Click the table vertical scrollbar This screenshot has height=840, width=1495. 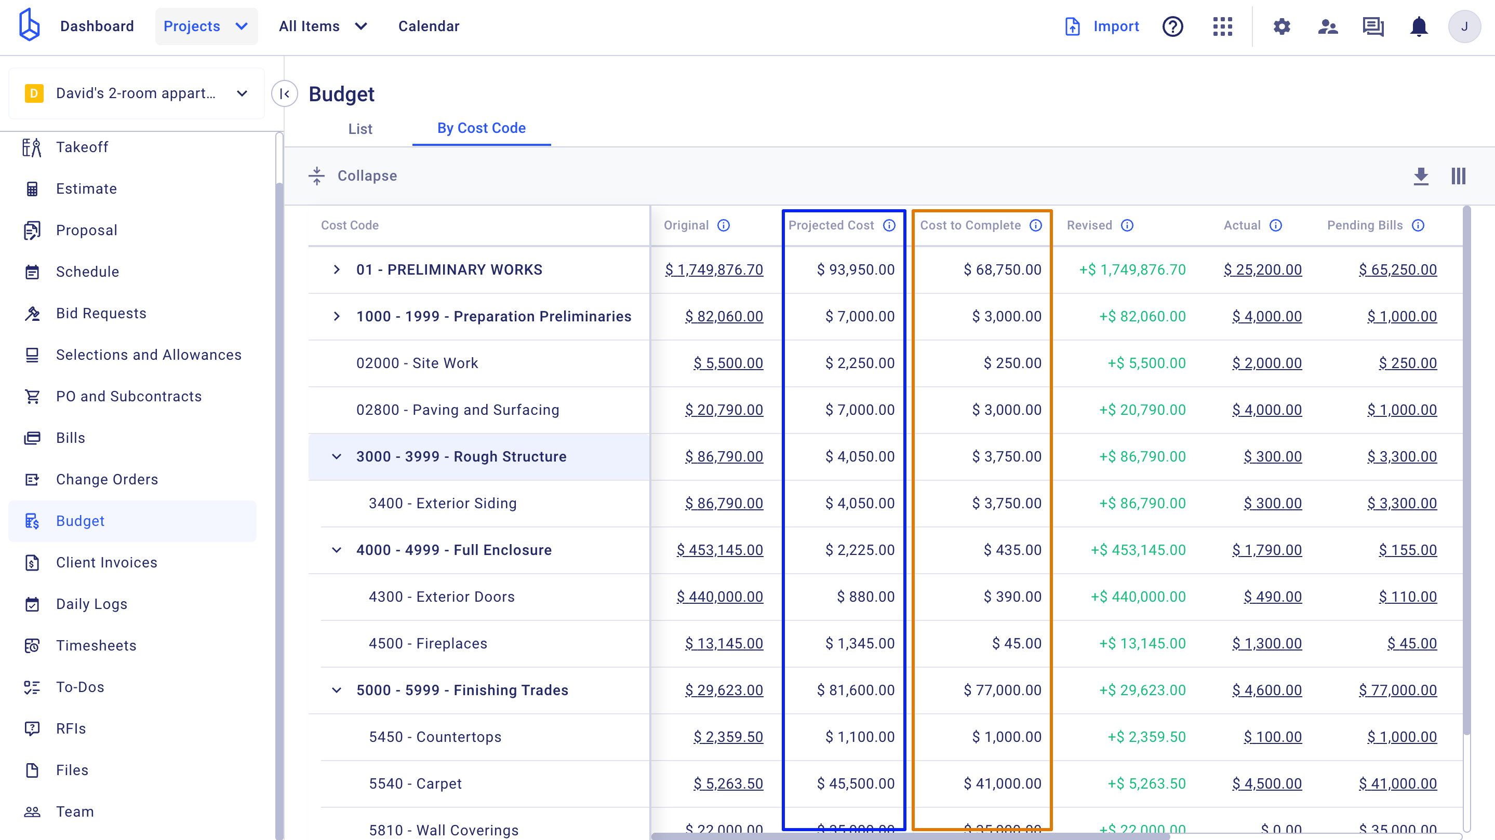click(1466, 470)
